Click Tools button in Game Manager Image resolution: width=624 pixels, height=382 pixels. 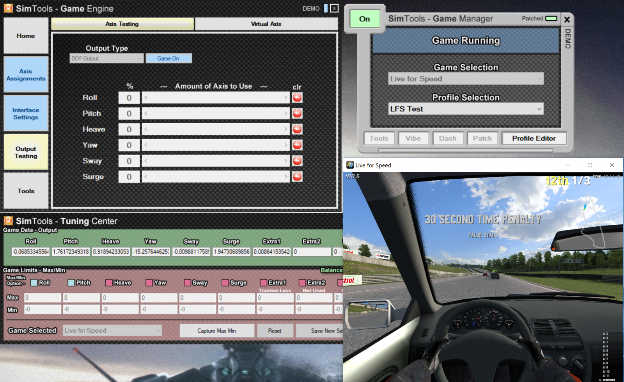[379, 138]
